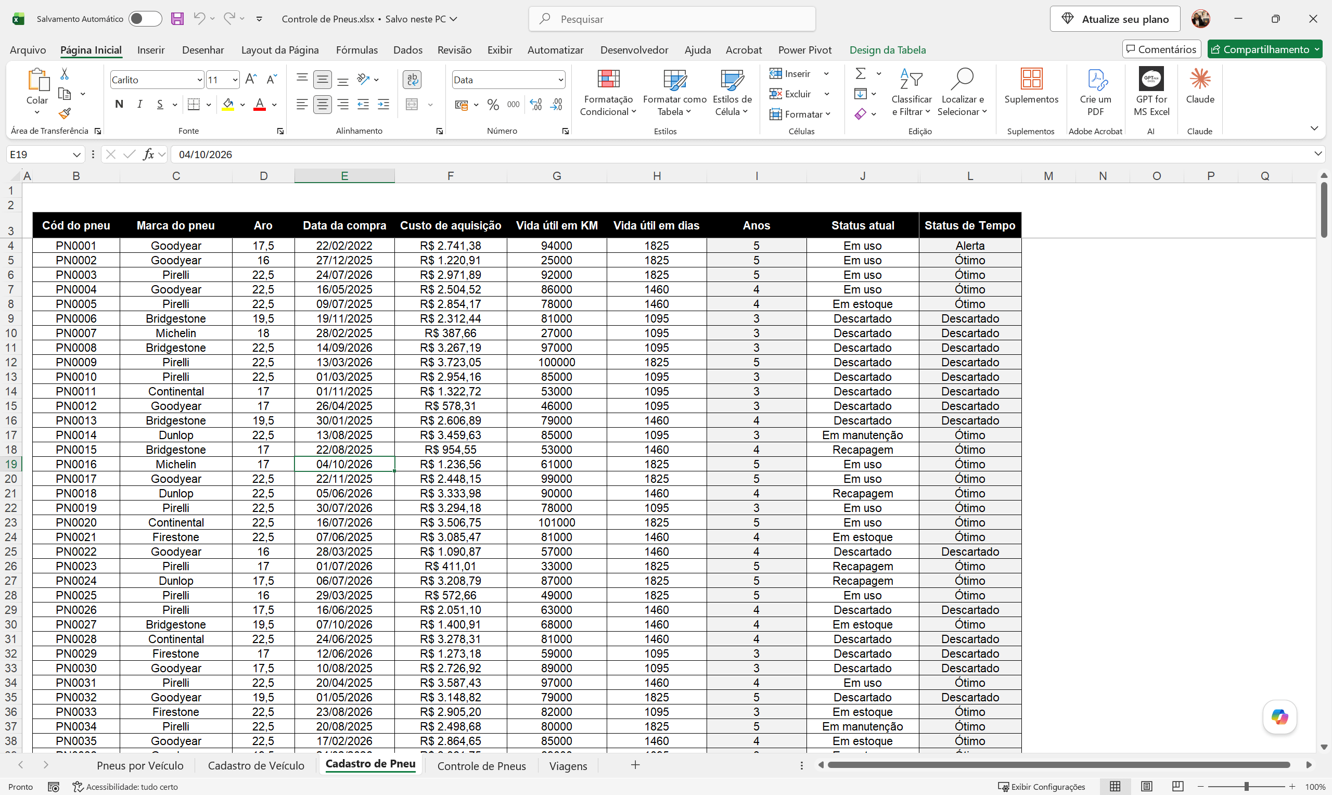Increase indent icon in alignment group
Image resolution: width=1332 pixels, height=795 pixels.
383,105
